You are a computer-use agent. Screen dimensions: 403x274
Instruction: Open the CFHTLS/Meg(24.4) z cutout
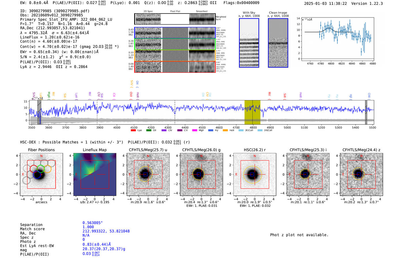tap(362, 175)
